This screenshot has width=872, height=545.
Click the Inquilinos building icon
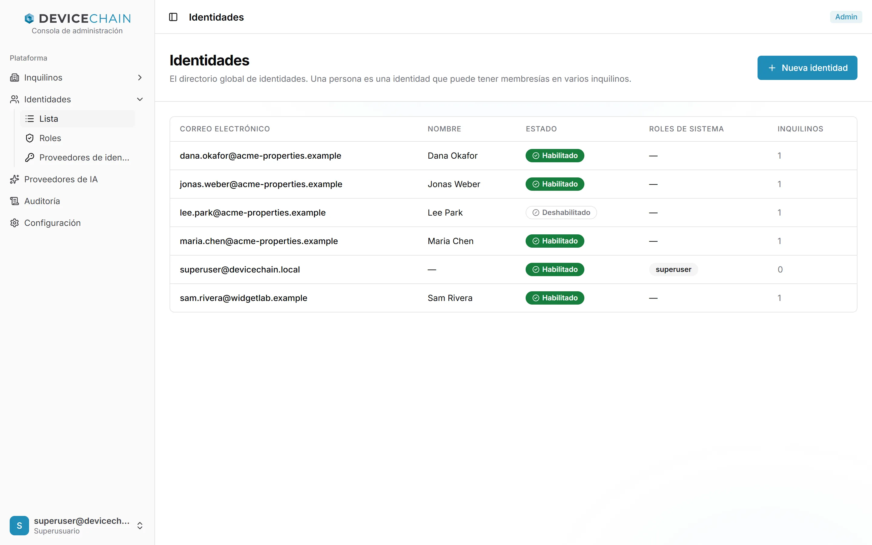pos(15,78)
